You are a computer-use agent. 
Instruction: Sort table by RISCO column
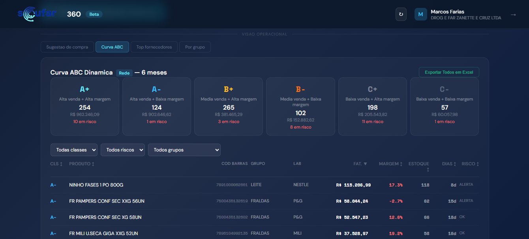[x=471, y=164]
